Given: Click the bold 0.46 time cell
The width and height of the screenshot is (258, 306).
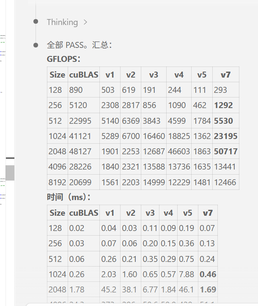Looking at the screenshot, I should click(208, 274).
